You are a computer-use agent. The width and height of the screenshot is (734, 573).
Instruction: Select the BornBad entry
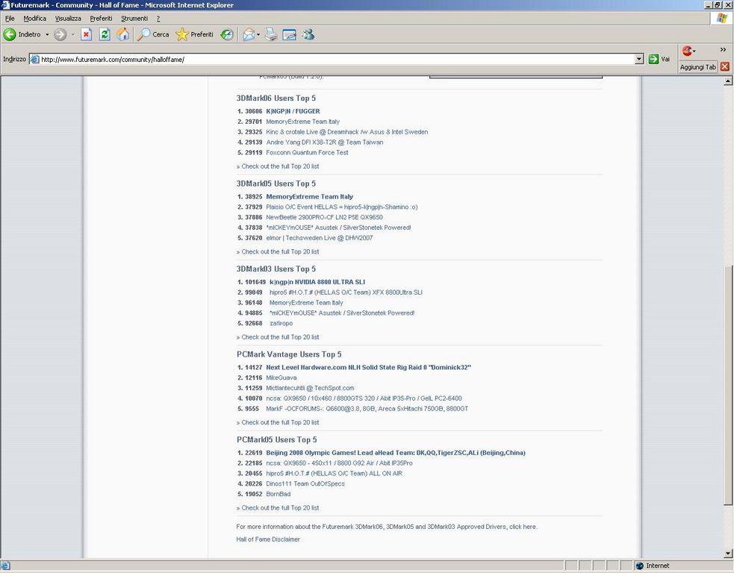click(279, 494)
